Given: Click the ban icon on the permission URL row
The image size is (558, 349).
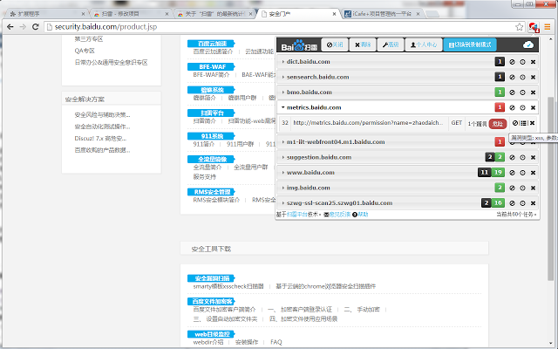Looking at the screenshot, I should click(515, 123).
